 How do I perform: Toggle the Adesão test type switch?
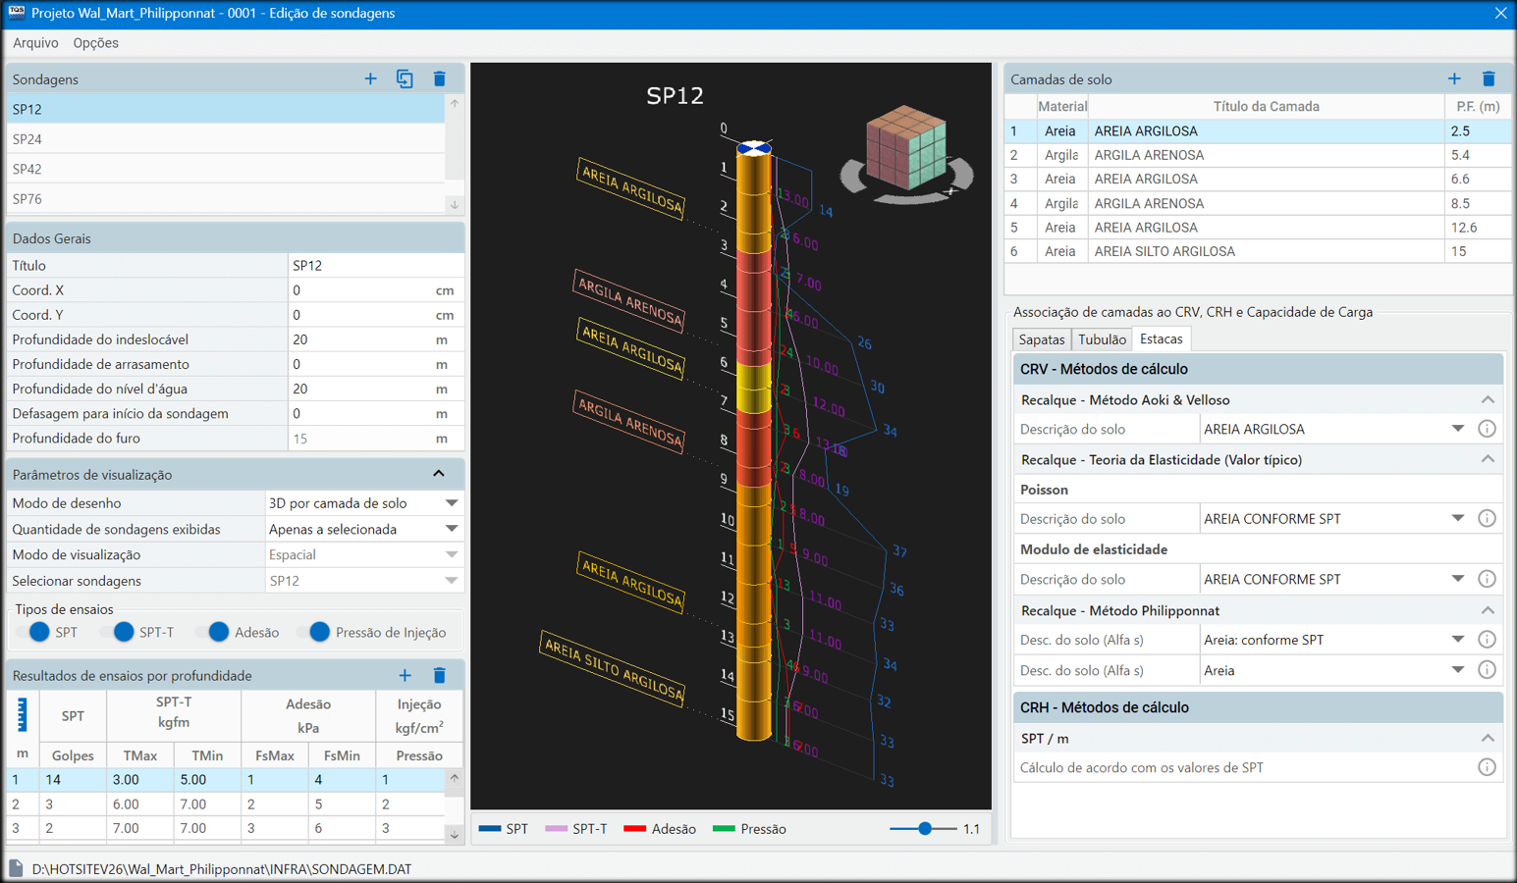coord(214,633)
